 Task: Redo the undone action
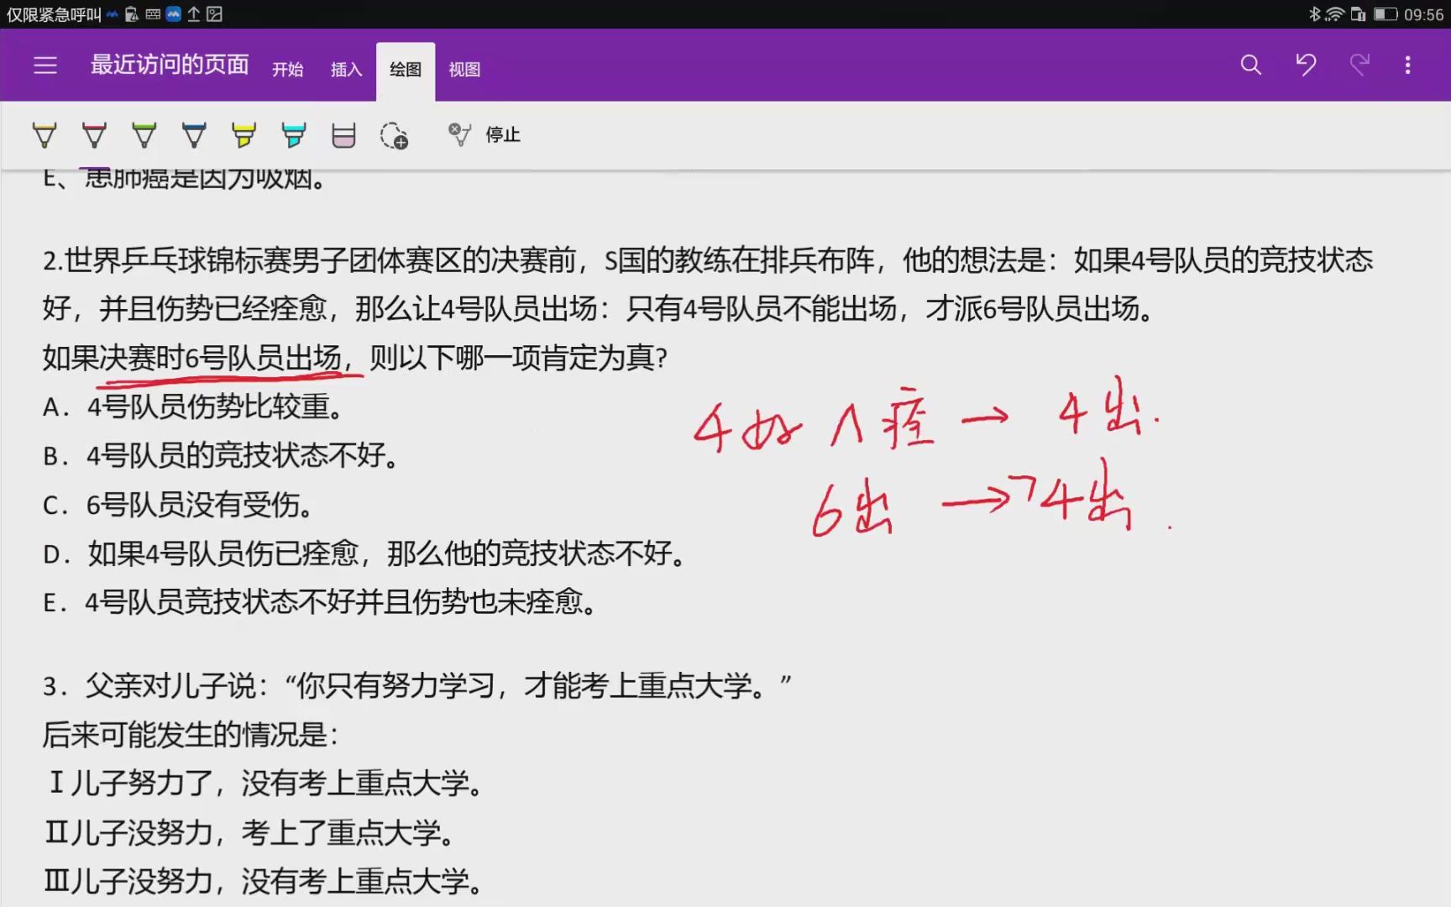click(x=1360, y=64)
